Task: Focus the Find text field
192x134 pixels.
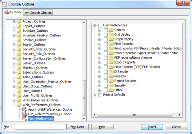Action: [40, 127]
